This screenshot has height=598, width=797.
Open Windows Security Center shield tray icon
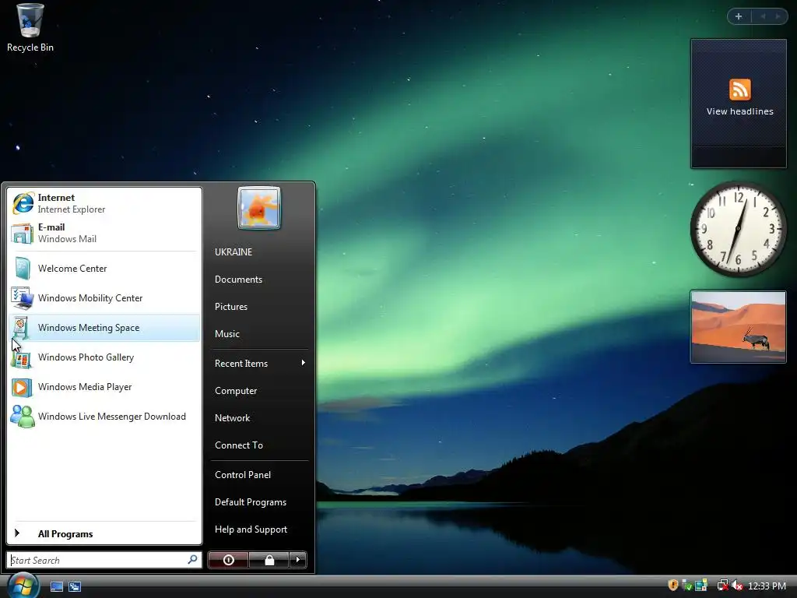(673, 586)
